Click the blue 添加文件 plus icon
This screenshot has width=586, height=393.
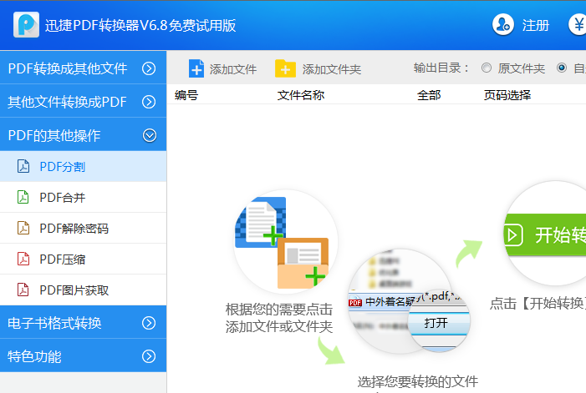196,68
